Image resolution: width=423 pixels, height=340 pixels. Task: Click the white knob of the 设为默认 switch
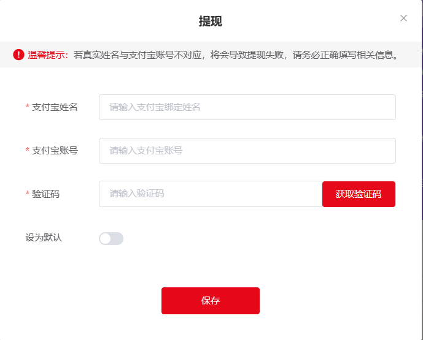[x=105, y=238]
